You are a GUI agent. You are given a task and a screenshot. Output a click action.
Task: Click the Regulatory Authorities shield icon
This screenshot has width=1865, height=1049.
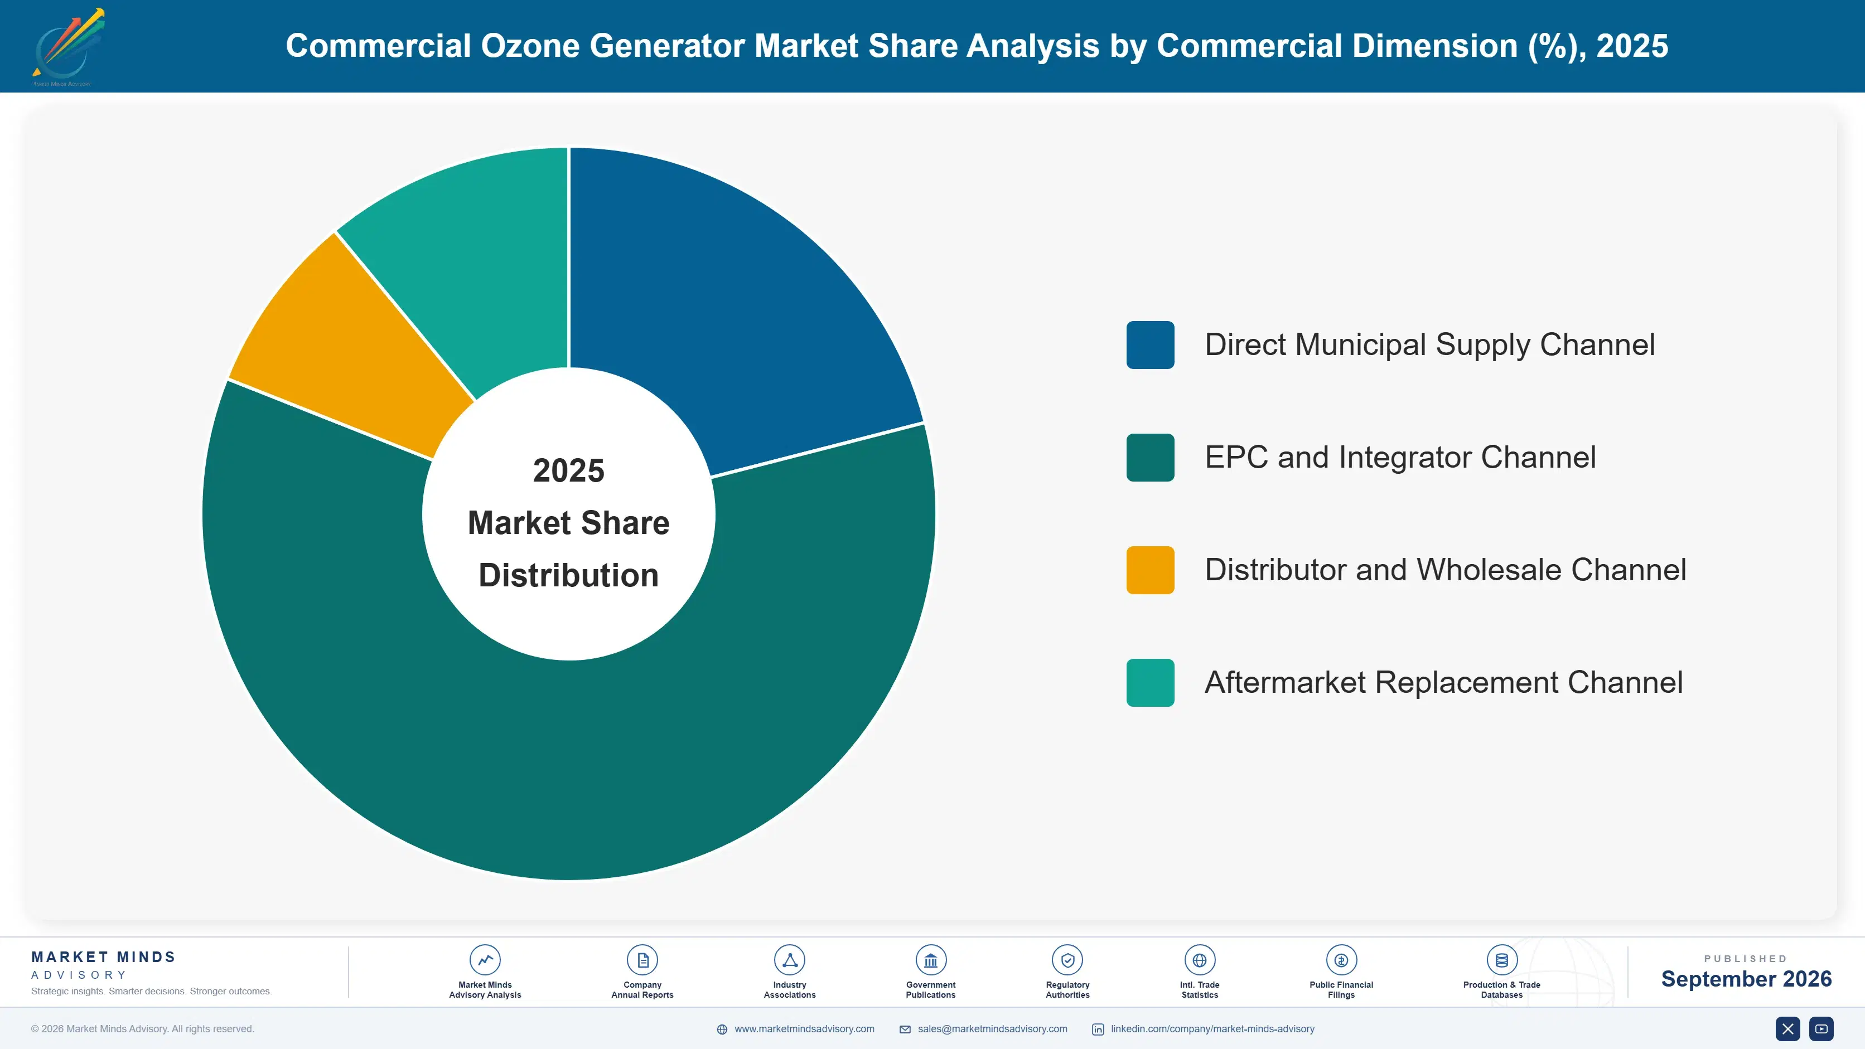click(x=1067, y=960)
